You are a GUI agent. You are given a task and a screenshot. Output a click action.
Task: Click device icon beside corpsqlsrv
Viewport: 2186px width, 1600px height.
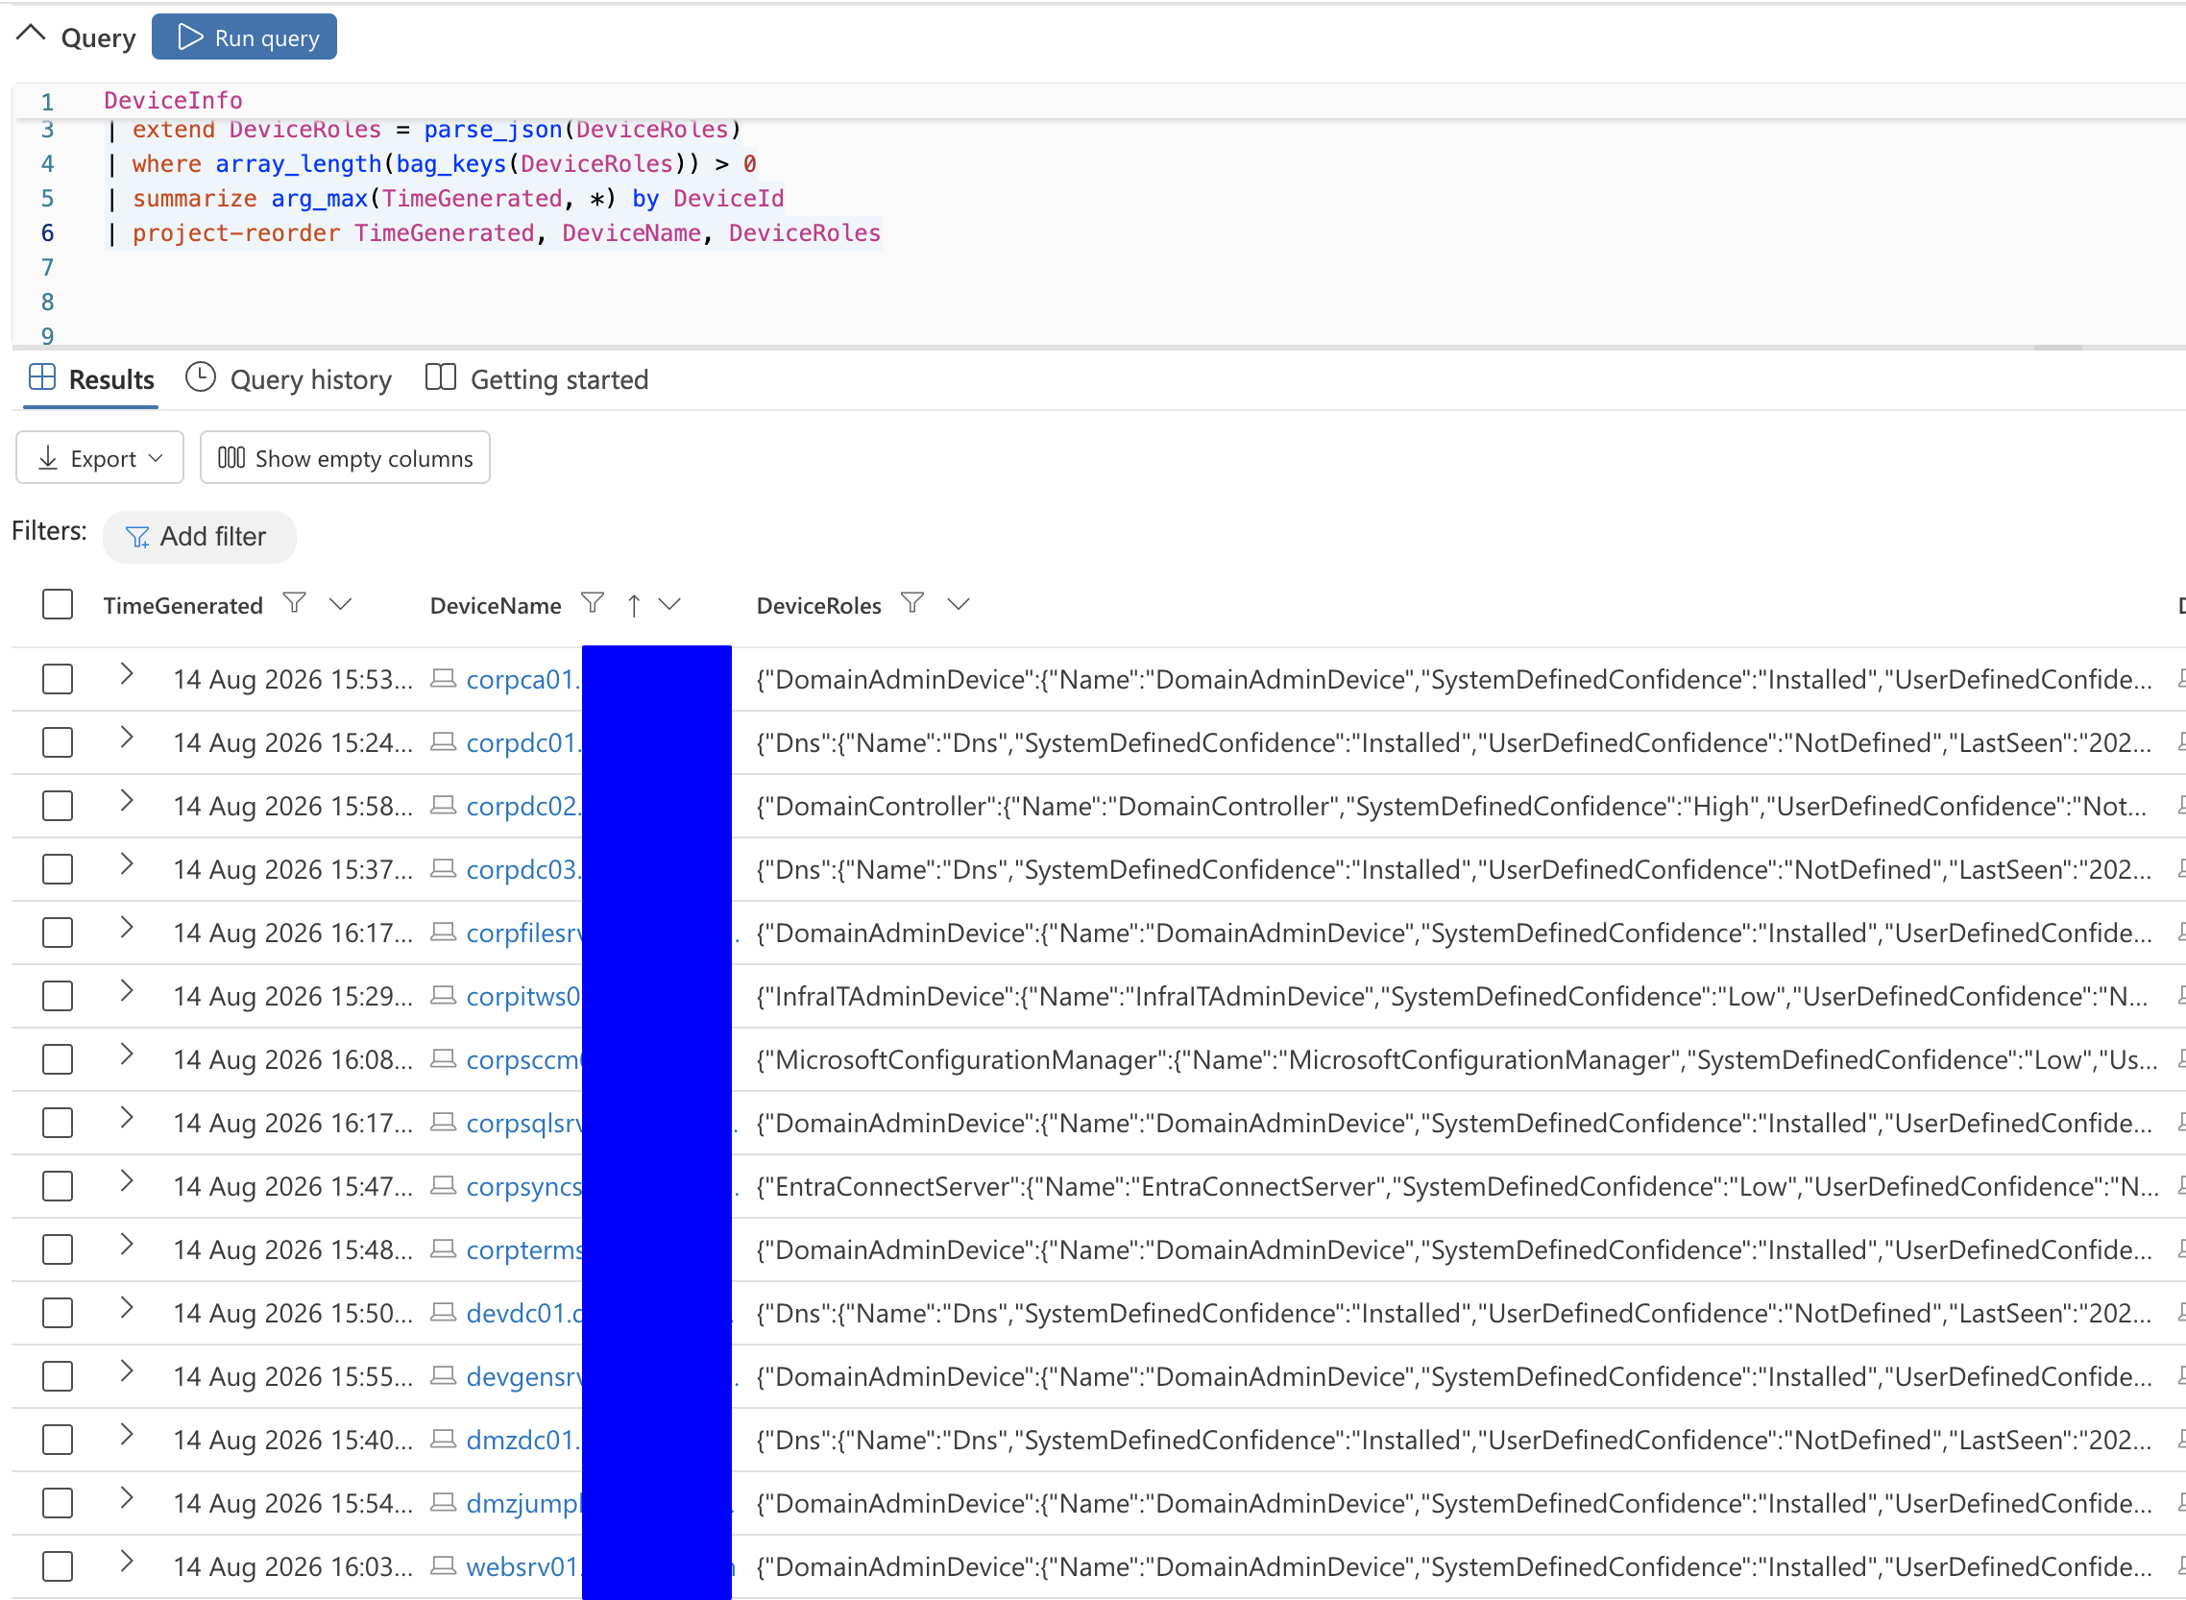[444, 1123]
